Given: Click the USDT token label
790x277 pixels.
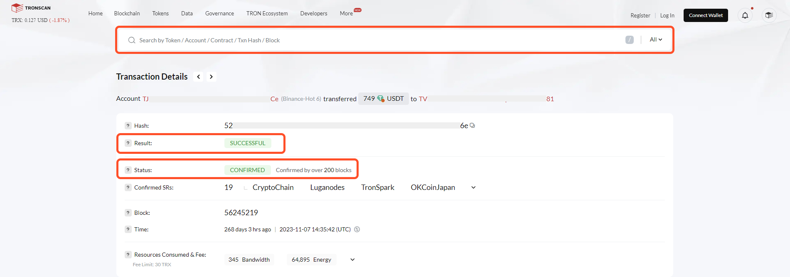Looking at the screenshot, I should point(395,99).
